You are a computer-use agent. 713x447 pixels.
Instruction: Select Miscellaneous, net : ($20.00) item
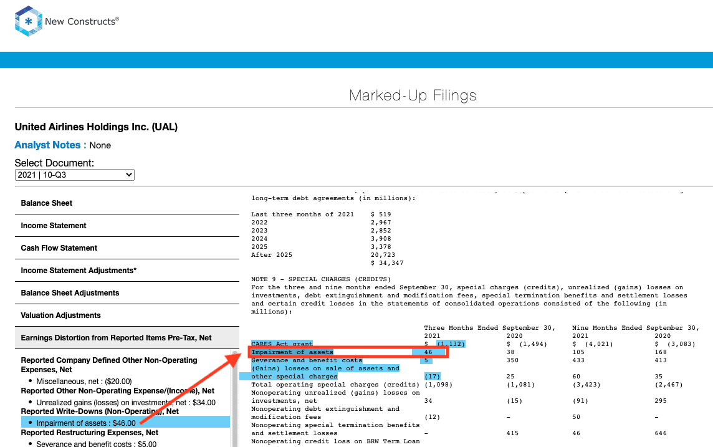pyautogui.click(x=84, y=382)
